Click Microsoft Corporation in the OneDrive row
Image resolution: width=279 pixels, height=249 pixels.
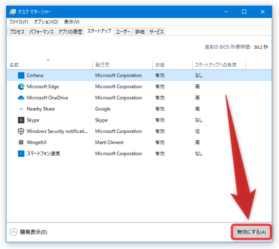click(x=118, y=98)
